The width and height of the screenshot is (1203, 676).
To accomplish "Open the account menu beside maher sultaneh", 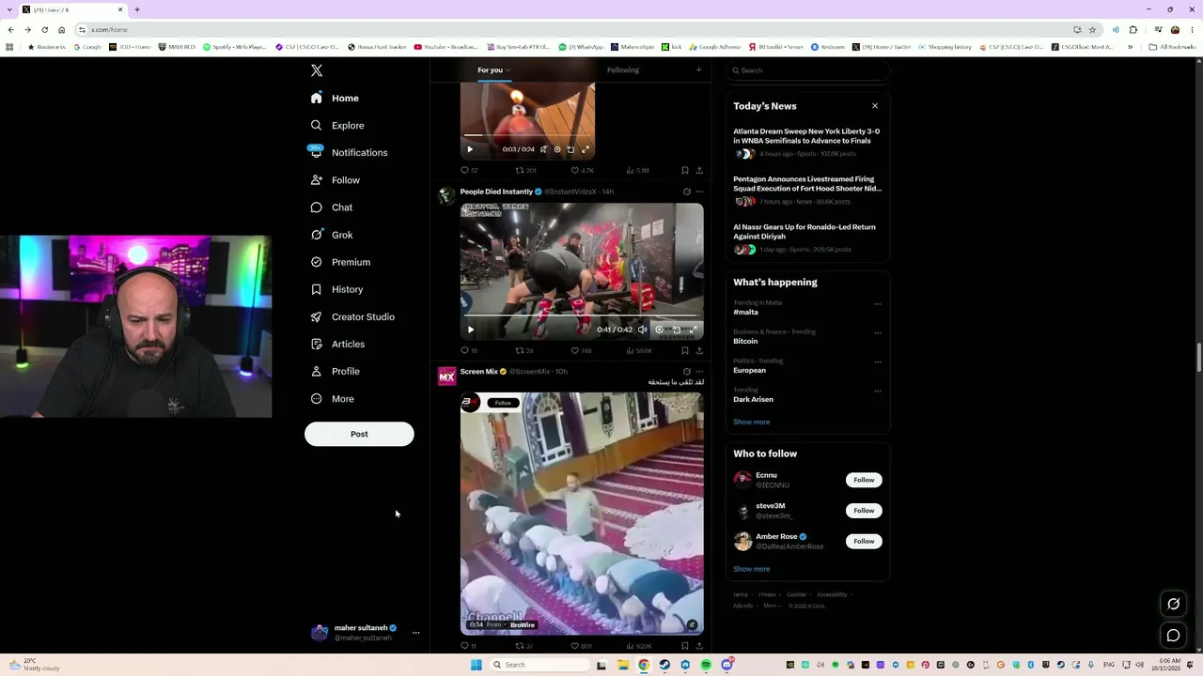I will coord(415,633).
